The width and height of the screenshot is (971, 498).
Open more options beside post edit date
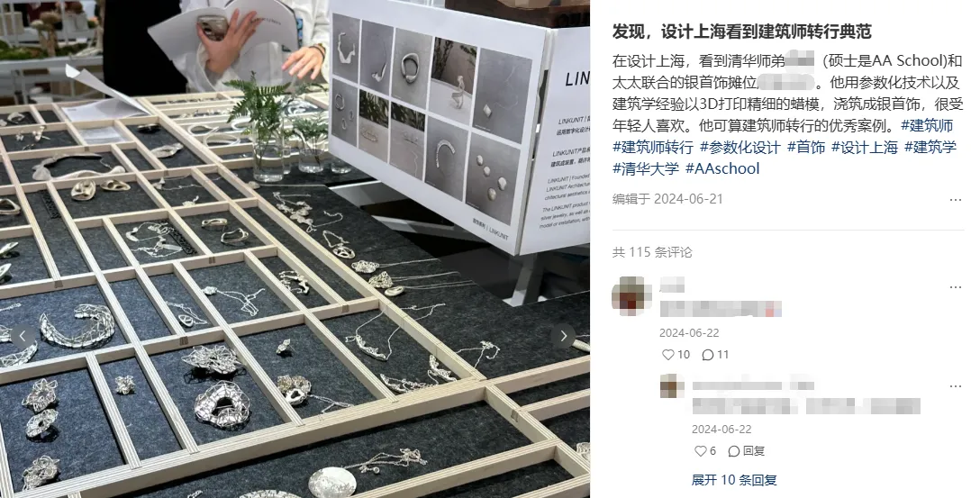956,199
